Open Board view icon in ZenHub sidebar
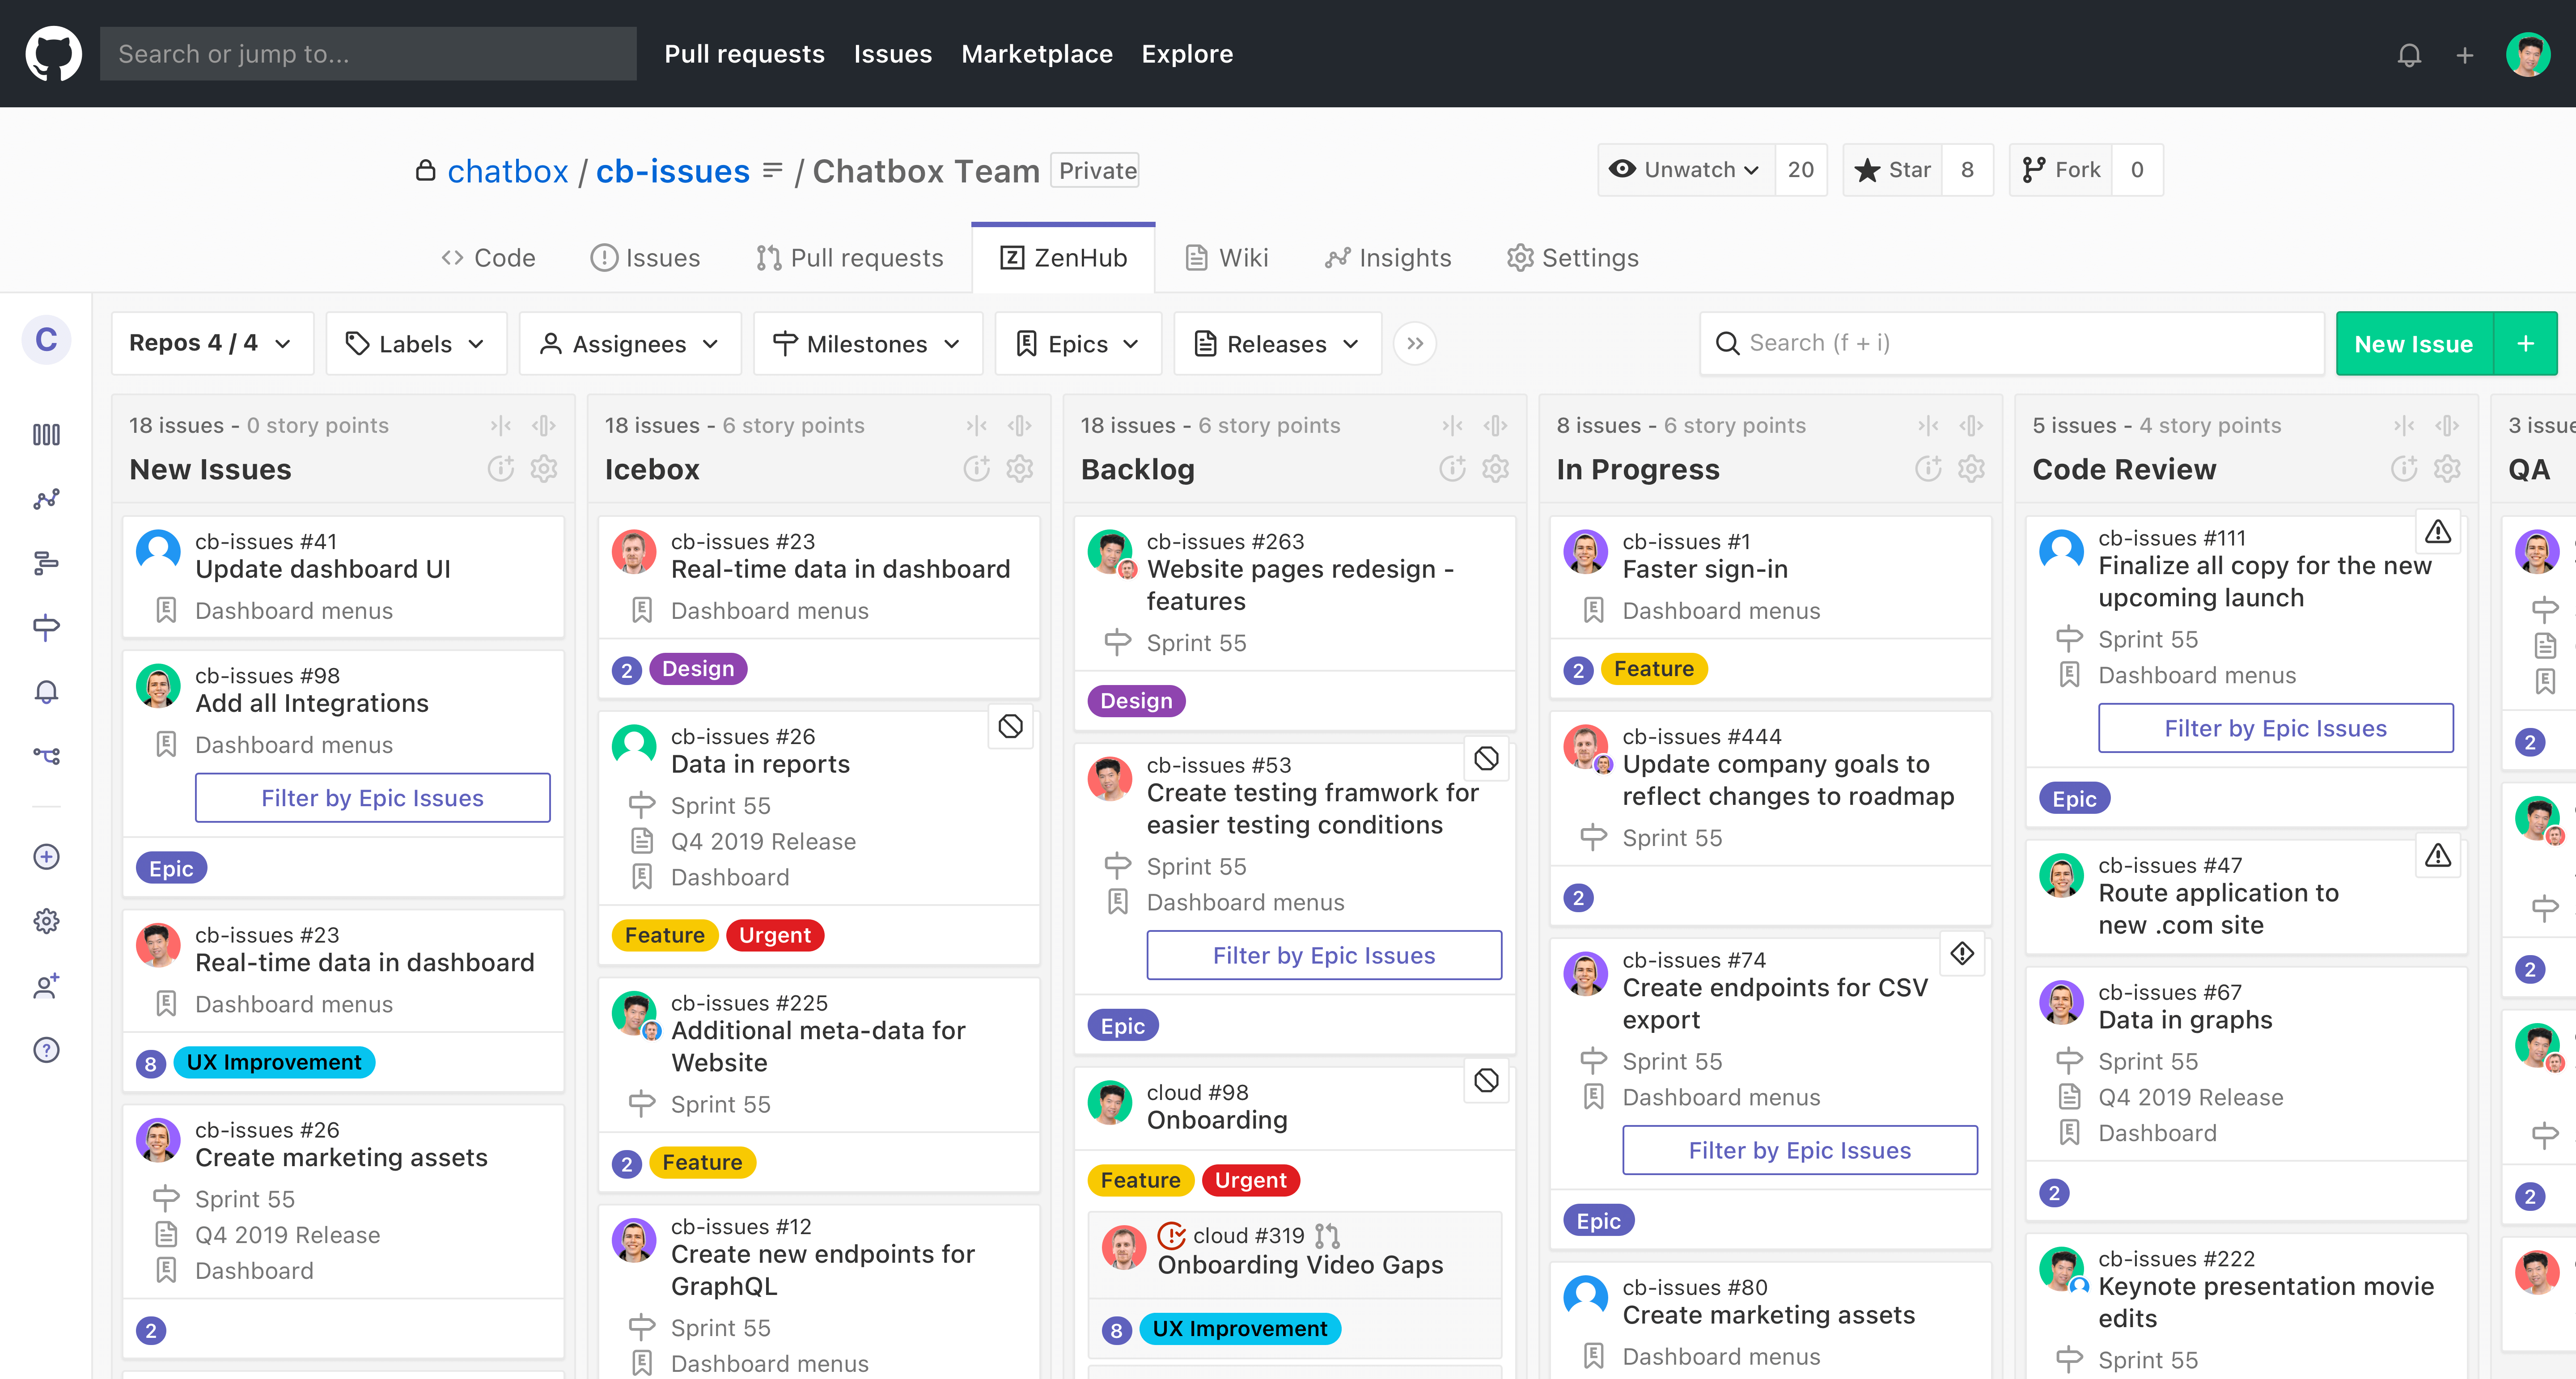Screen dimensions: 2576x1379 [46, 434]
